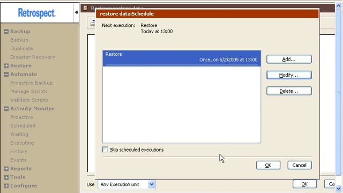Expand the Tools section
The width and height of the screenshot is (343, 193).
click(x=6, y=177)
